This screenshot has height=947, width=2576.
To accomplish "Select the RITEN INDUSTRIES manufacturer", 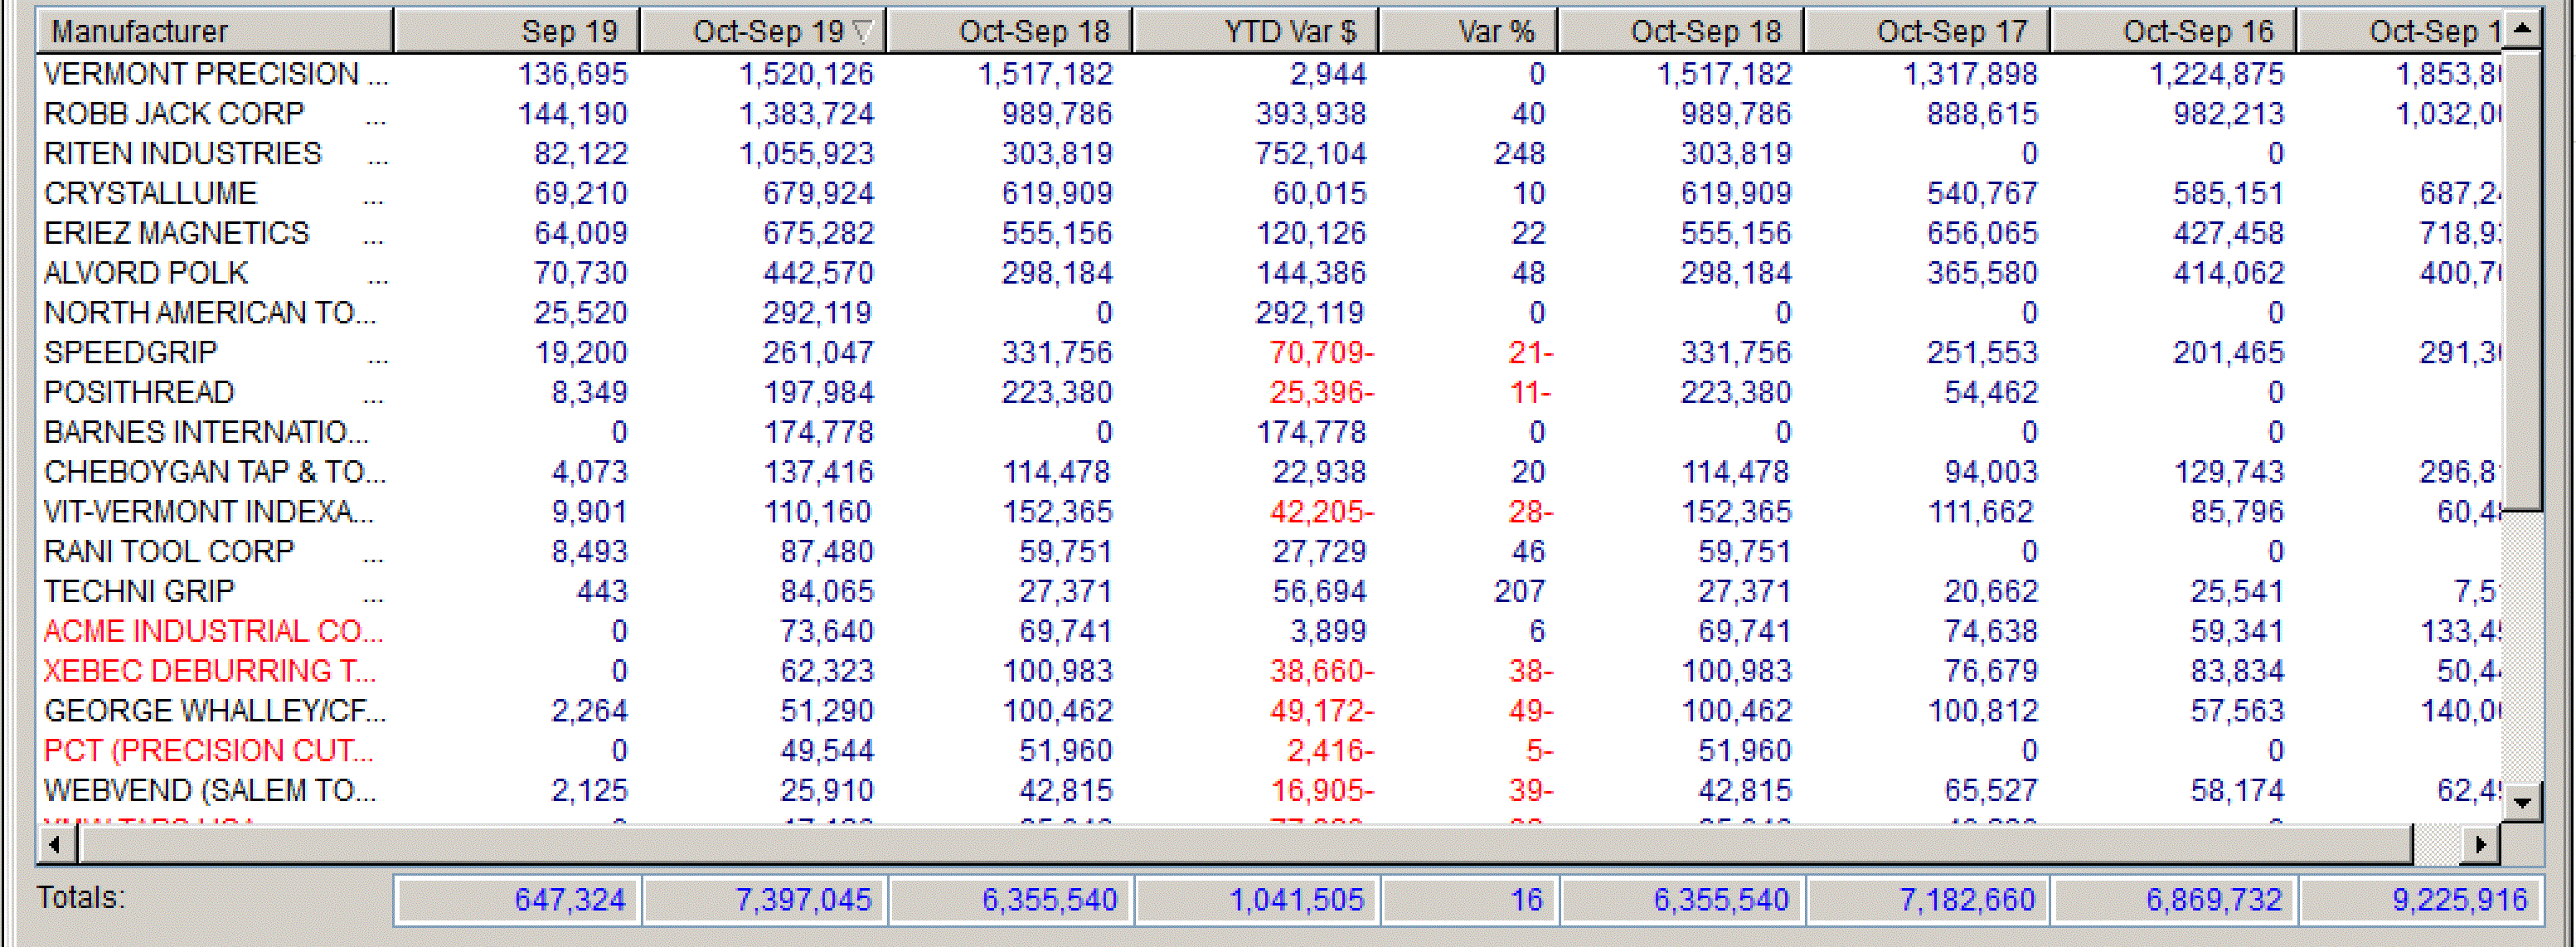I will tap(183, 154).
